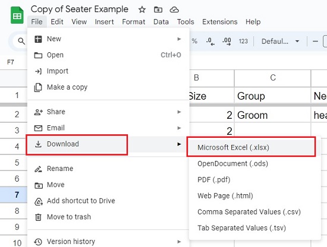This screenshot has width=327, height=247.
Task: Expand the New submenu
Action: (x=108, y=39)
